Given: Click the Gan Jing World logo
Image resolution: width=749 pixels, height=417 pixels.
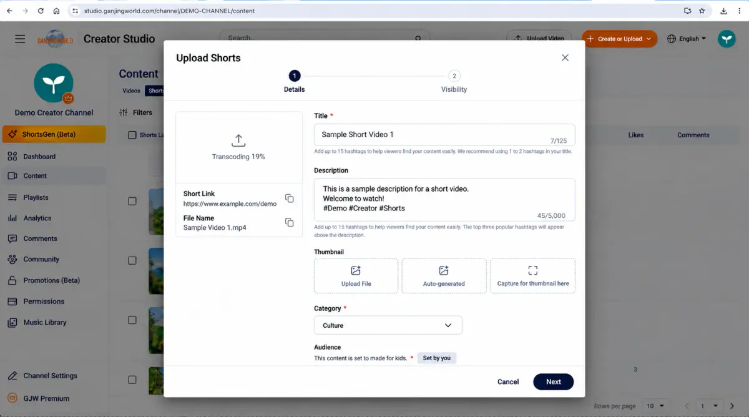Looking at the screenshot, I should tap(55, 39).
